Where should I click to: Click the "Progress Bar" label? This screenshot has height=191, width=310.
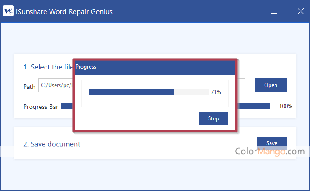[x=40, y=107]
